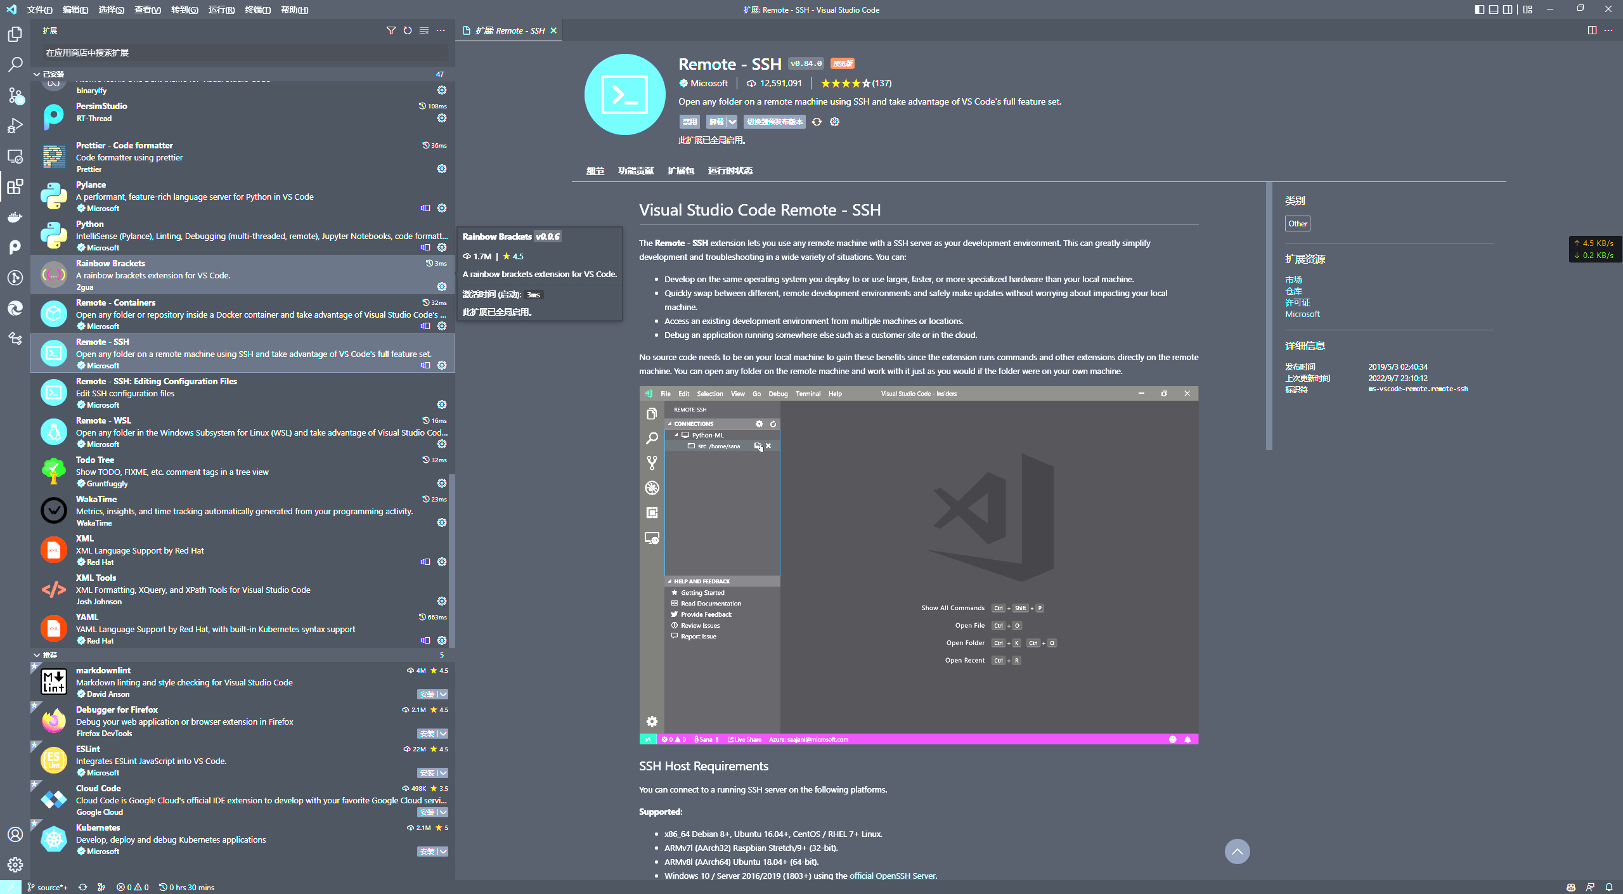Open the Search view in activity bar

tap(15, 65)
